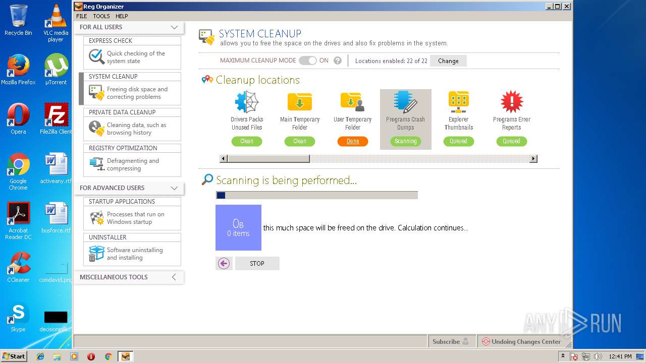The width and height of the screenshot is (646, 363).
Task: Open Recycle Bin on the desktop
Action: click(x=18, y=20)
